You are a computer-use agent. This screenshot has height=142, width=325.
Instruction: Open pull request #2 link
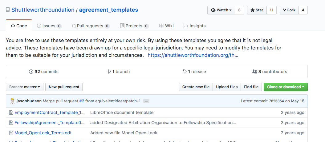coord(82,101)
